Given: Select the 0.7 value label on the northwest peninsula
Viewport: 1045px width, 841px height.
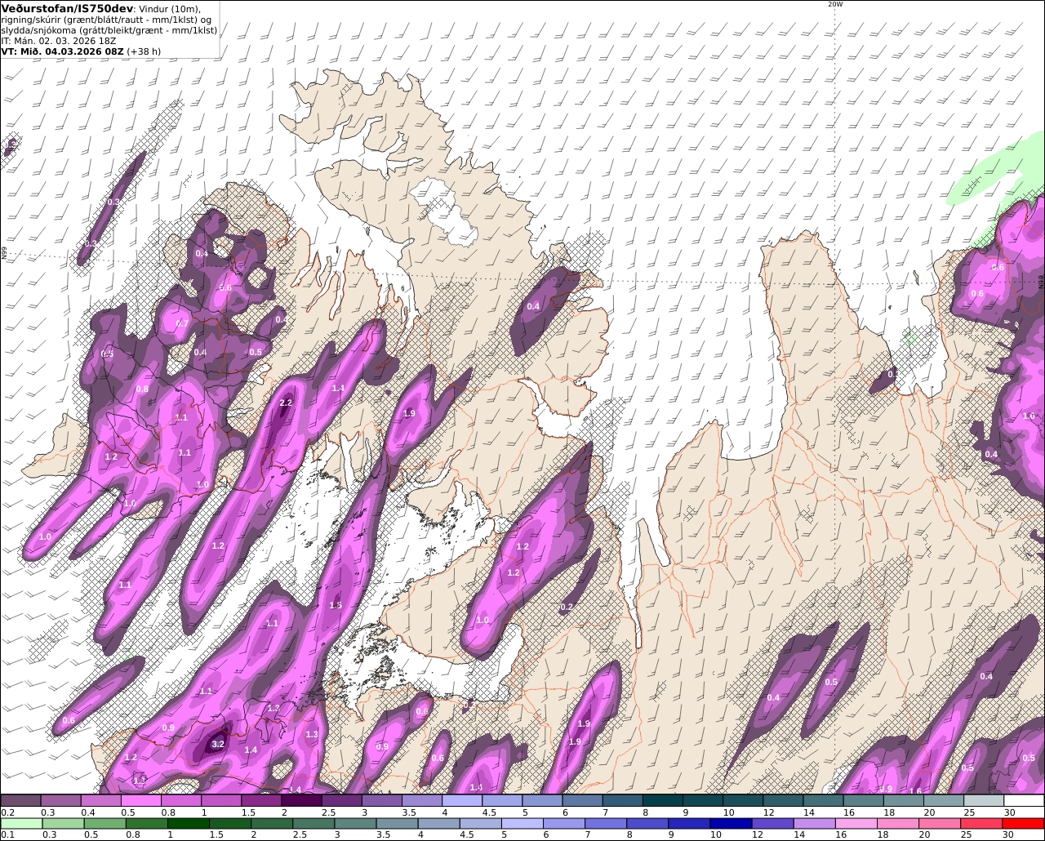Looking at the screenshot, I should coord(182,324).
